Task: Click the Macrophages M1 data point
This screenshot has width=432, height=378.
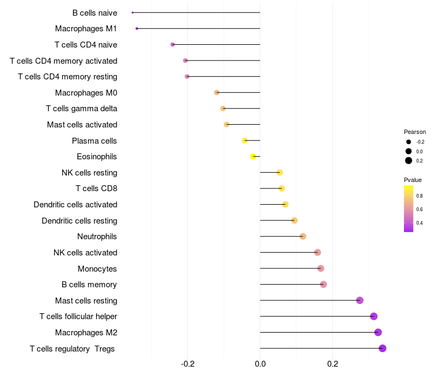Action: click(x=137, y=29)
